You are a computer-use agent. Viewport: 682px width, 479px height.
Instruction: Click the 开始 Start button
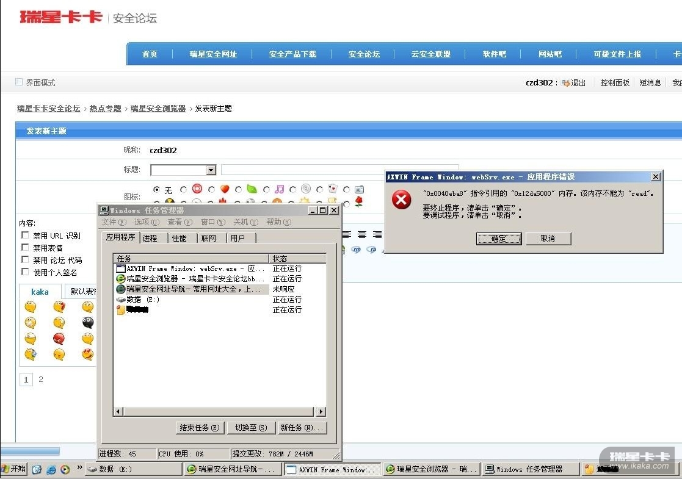pos(13,469)
